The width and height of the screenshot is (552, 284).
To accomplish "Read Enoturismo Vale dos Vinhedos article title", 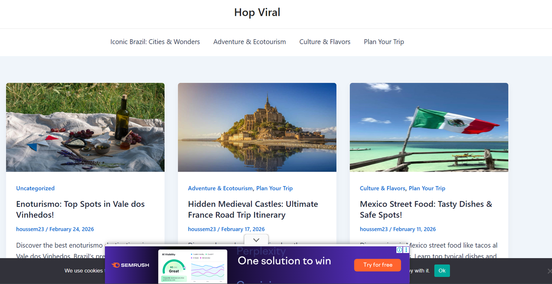I will point(80,209).
